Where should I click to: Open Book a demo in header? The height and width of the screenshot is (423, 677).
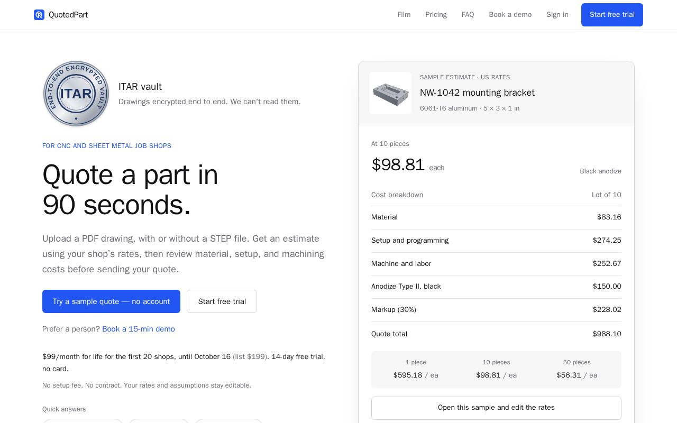[x=510, y=15]
